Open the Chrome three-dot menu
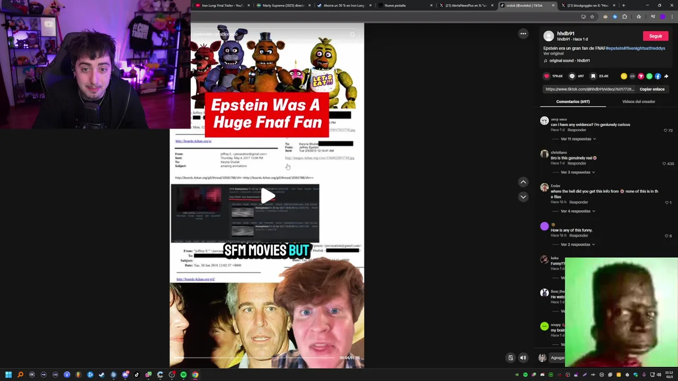This screenshot has width=678, height=381. point(672,17)
